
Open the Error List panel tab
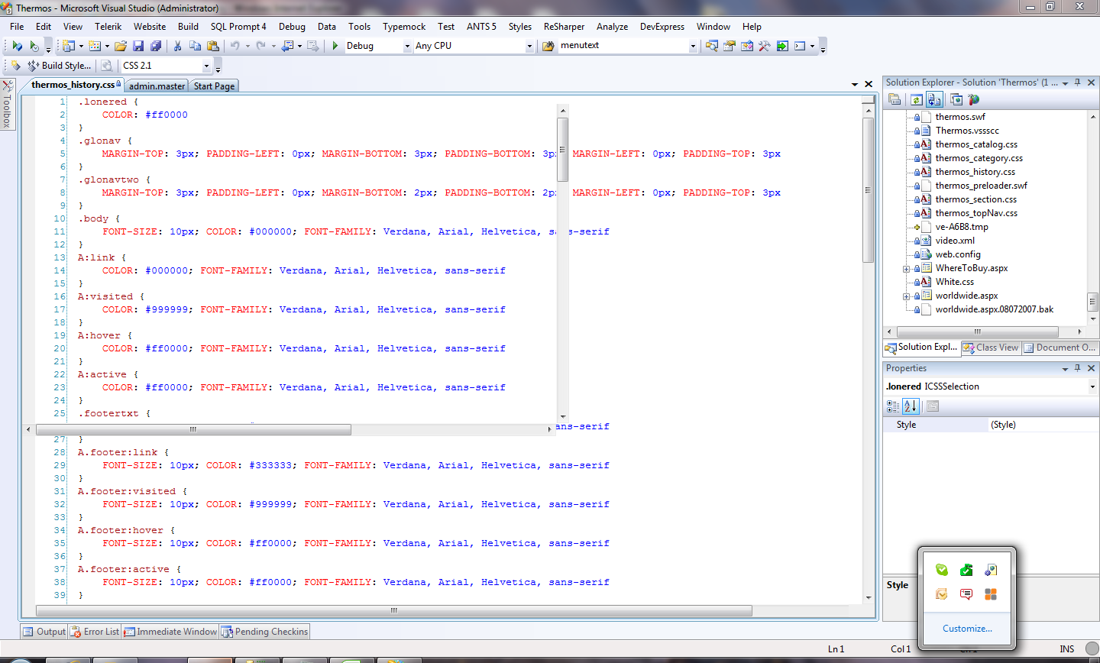[x=95, y=632]
